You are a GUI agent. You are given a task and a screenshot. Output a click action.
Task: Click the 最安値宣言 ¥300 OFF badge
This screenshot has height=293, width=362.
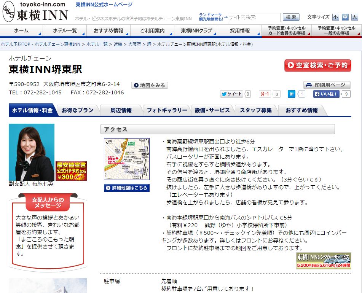click(71, 171)
